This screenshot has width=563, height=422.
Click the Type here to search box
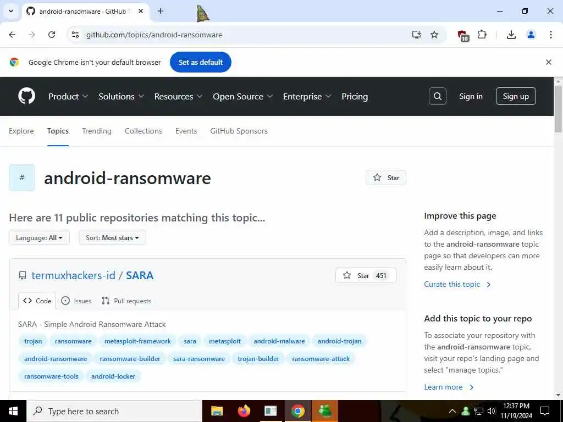click(x=114, y=411)
